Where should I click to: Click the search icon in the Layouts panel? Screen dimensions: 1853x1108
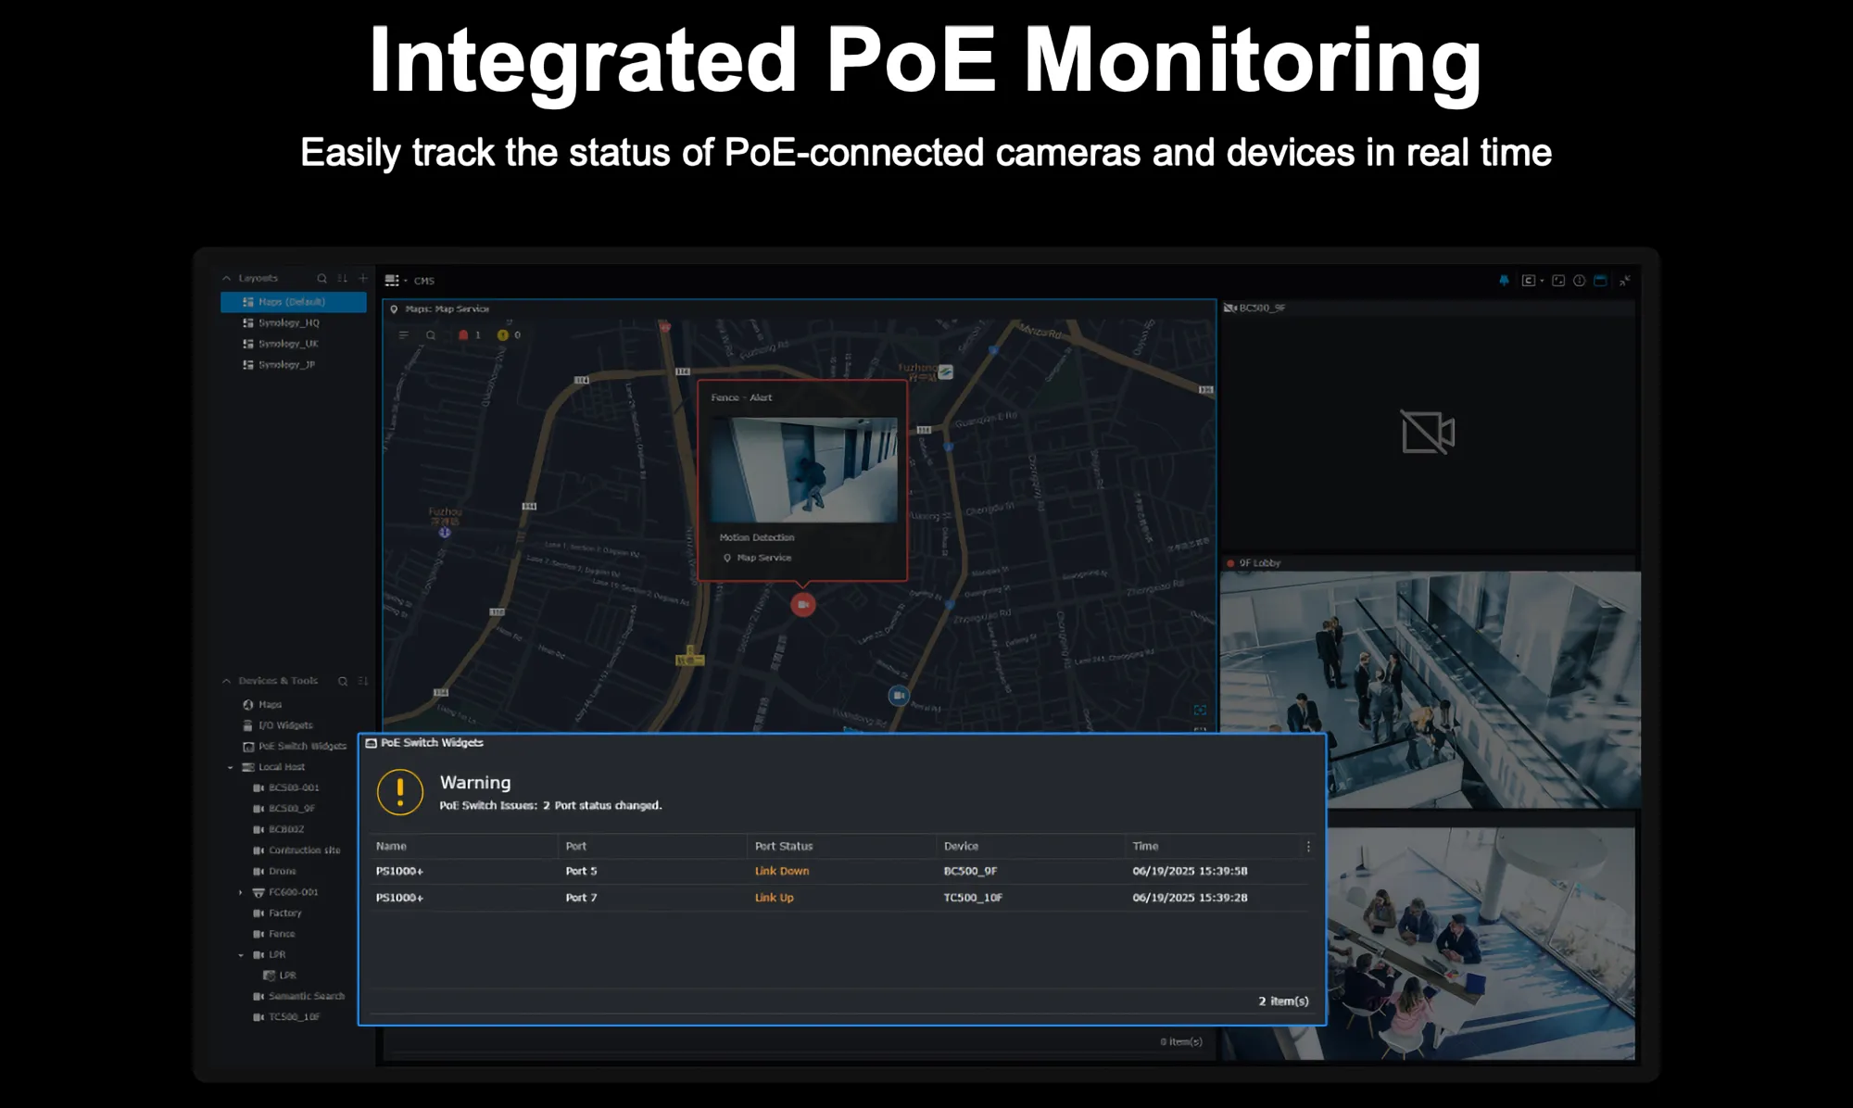(321, 279)
